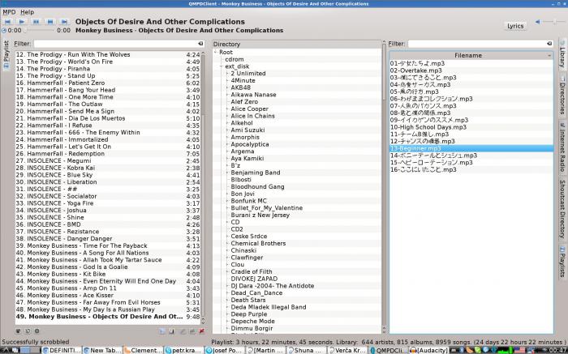Collapse the Root tree node
This screenshot has width=568, height=354.
tap(216, 52)
